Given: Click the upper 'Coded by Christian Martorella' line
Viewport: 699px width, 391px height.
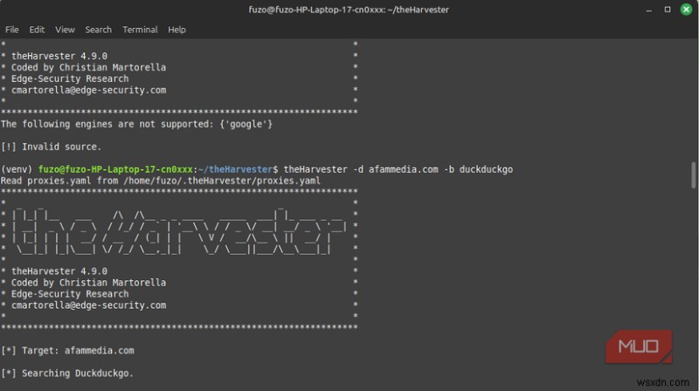Looking at the screenshot, I should pos(88,67).
